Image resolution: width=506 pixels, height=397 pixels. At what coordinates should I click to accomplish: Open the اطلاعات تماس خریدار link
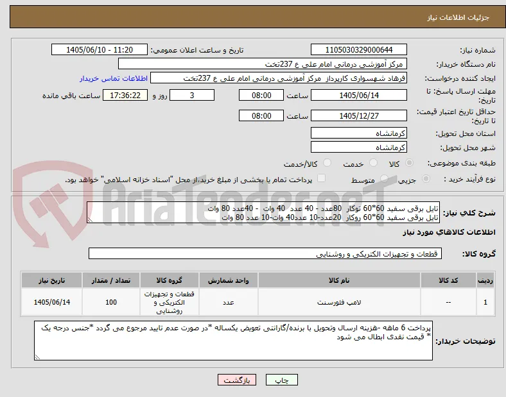pos(114,78)
